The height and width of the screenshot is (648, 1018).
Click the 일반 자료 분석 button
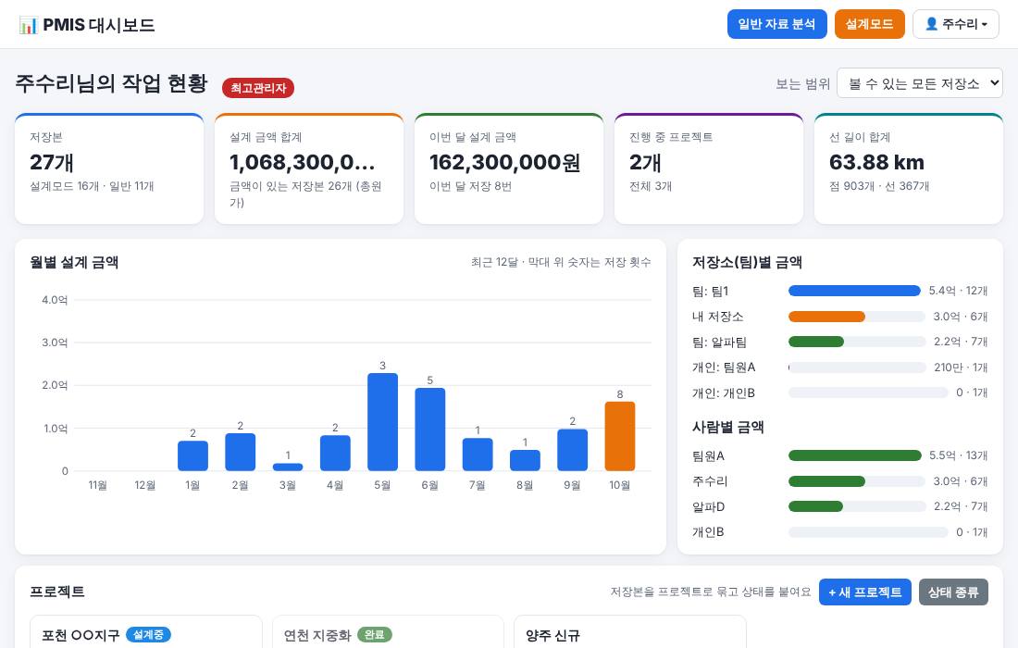(776, 24)
